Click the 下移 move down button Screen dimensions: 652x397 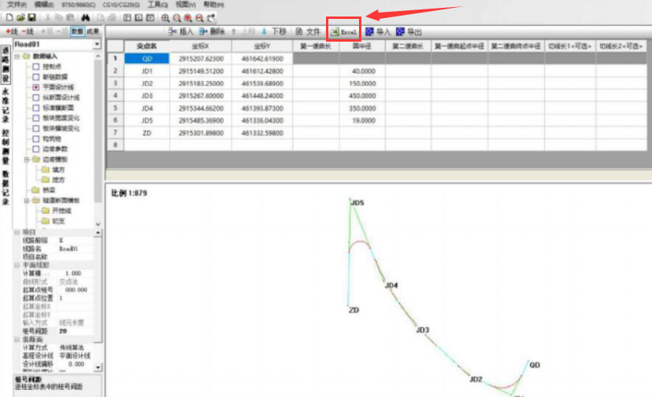(x=274, y=32)
